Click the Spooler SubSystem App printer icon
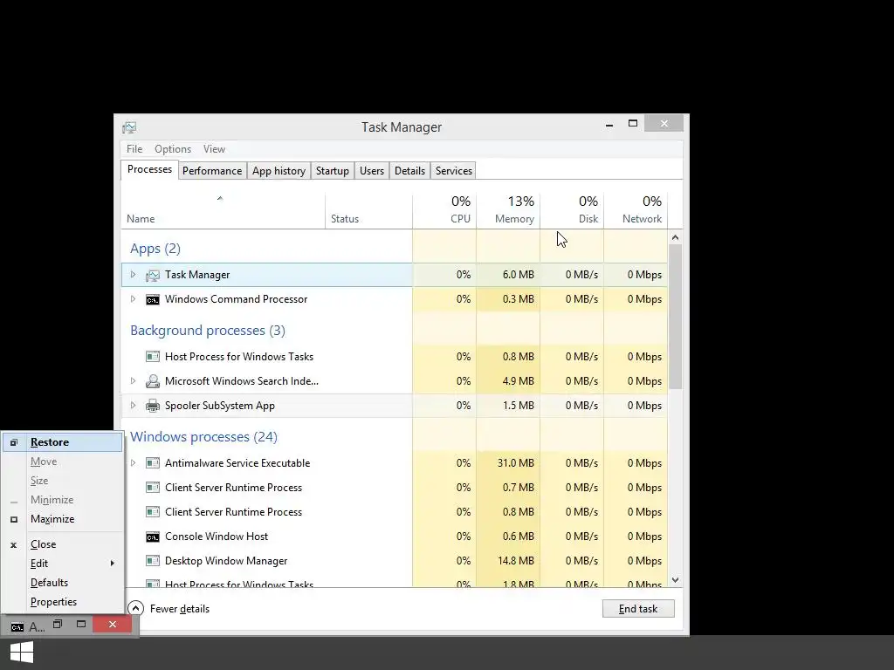The width and height of the screenshot is (894, 670). [x=152, y=406]
